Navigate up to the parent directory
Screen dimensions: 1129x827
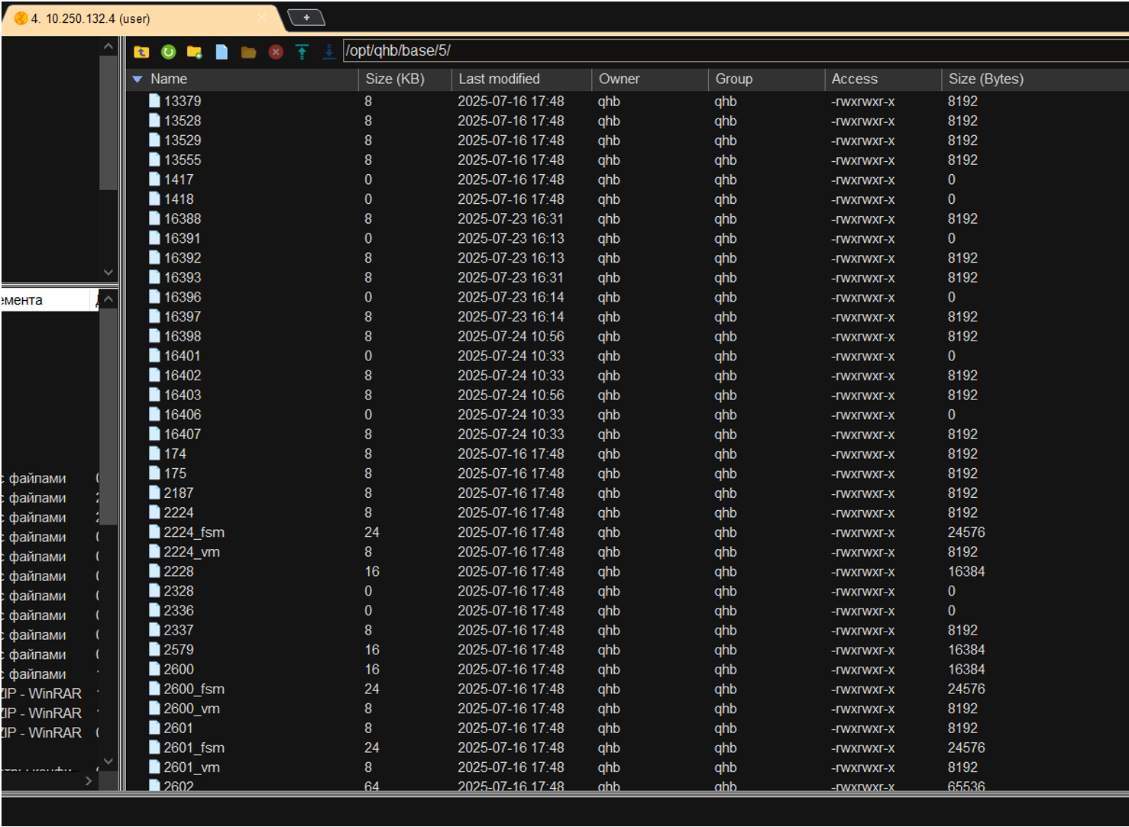coord(141,51)
